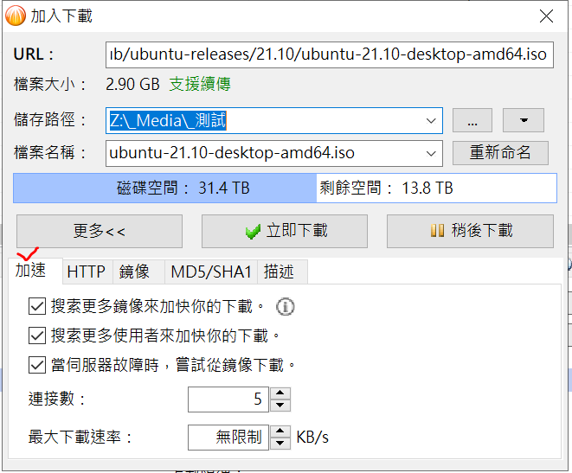
Task: Uncheck 搜索更多使用者來加快你的下載
Action: pos(37,336)
